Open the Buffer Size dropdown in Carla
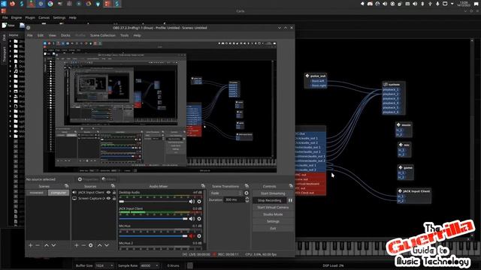 tap(104, 265)
